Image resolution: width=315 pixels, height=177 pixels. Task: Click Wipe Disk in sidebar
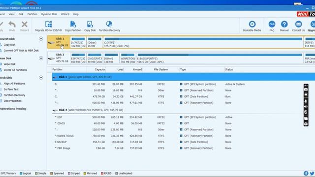pos(9,64)
